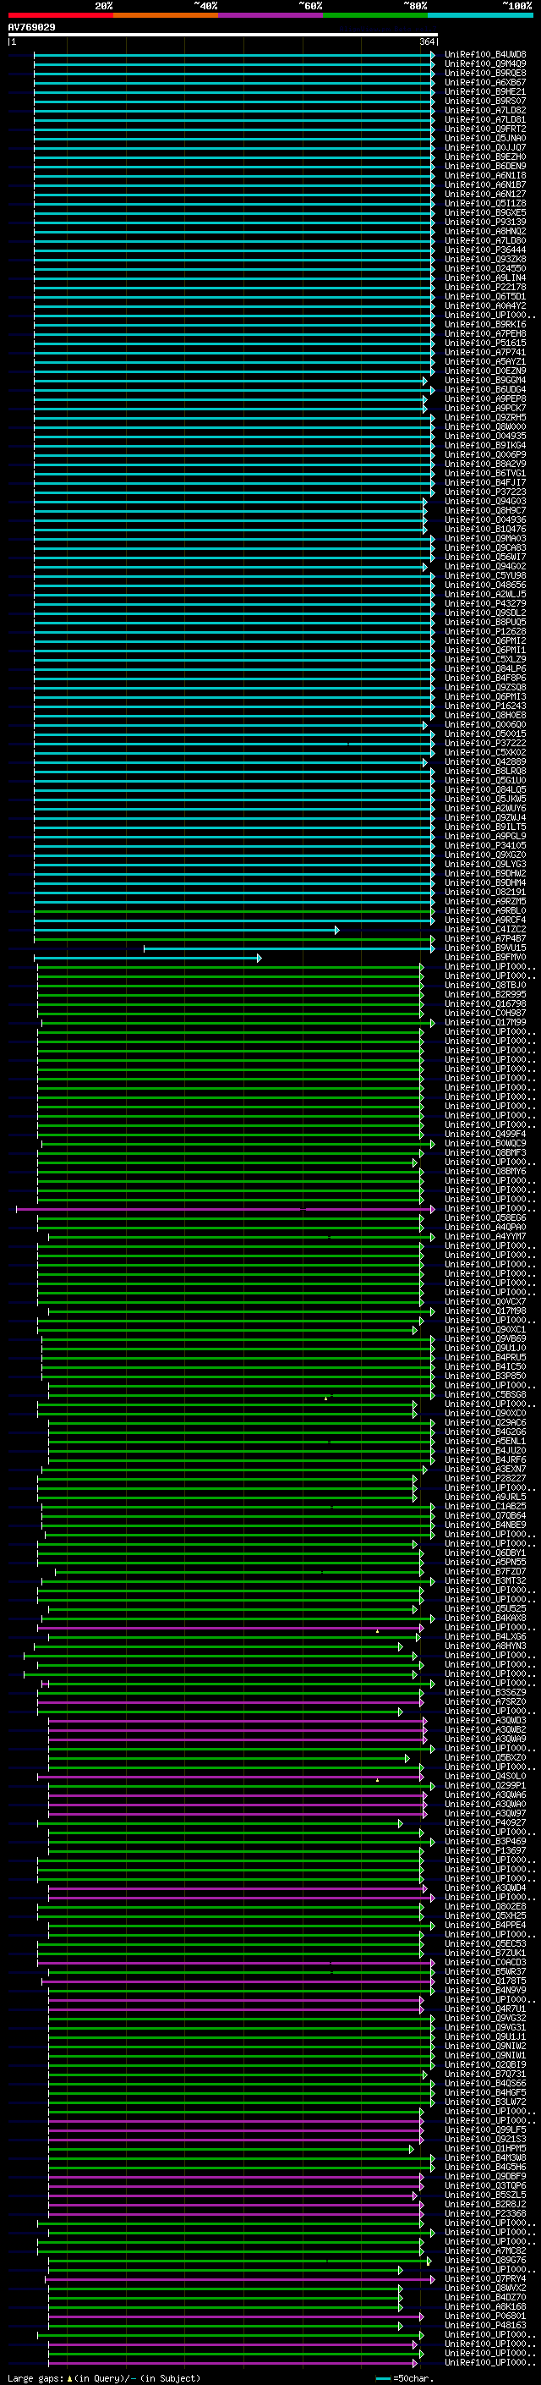
Task: Select the UniRef100_B9RKI6 entry
Action: pos(485,325)
